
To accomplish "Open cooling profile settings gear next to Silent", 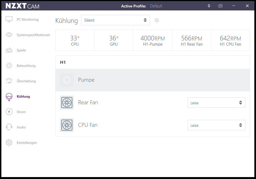I will coord(157,20).
